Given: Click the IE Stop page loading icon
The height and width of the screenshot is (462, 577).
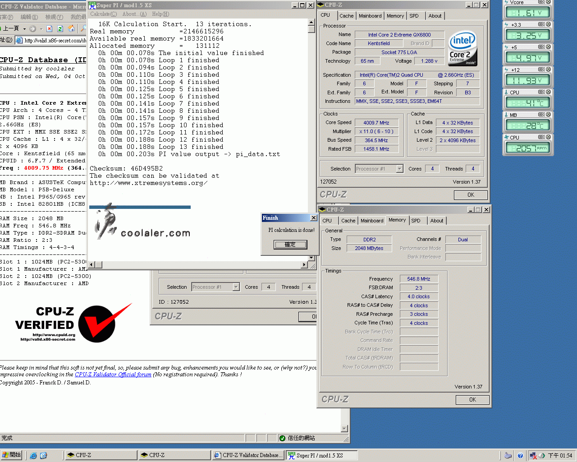Looking at the screenshot, I should 50,28.
